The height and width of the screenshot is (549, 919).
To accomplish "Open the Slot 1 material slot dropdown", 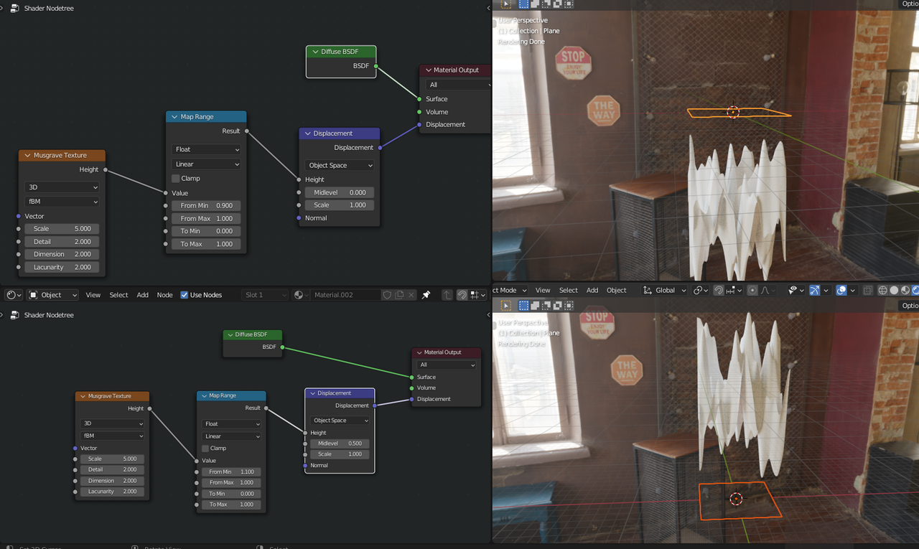I will point(265,295).
